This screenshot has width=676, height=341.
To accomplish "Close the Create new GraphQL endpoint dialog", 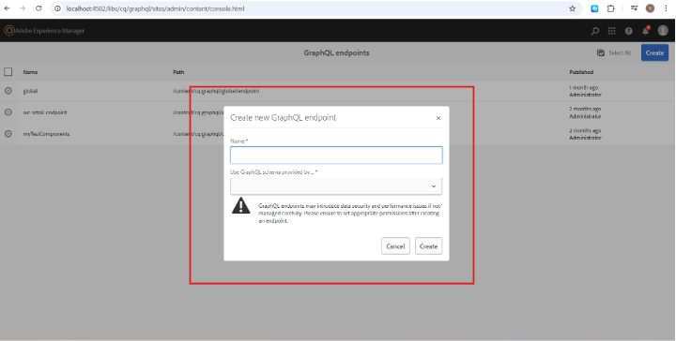I will [438, 118].
